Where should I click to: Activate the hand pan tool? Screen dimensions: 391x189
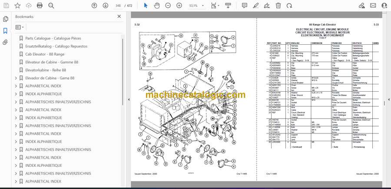(157, 6)
